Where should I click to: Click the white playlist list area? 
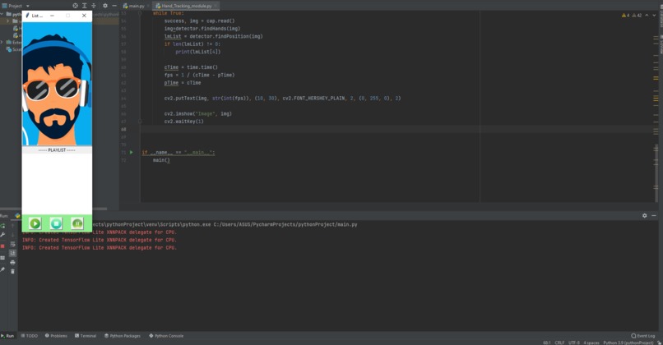(57, 184)
